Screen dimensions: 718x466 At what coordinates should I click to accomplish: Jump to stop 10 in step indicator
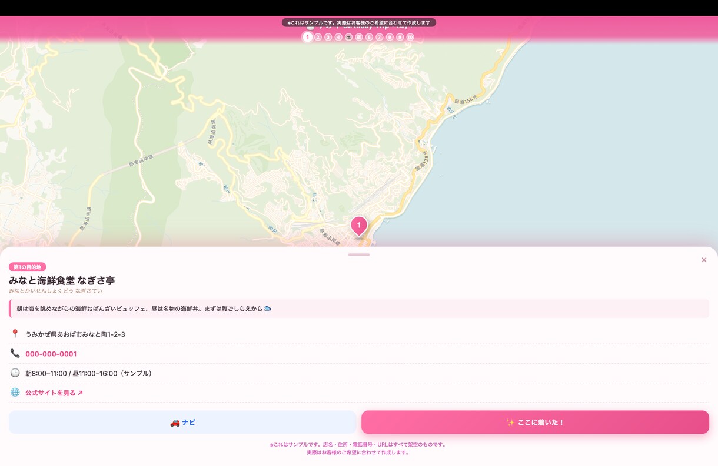(x=410, y=37)
